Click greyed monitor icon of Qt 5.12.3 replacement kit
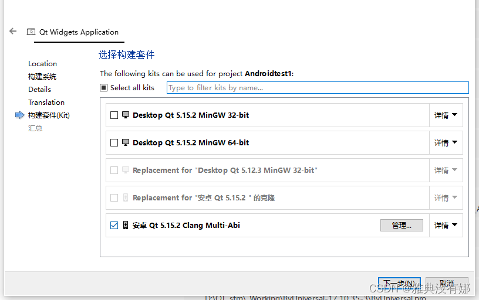 [126, 170]
